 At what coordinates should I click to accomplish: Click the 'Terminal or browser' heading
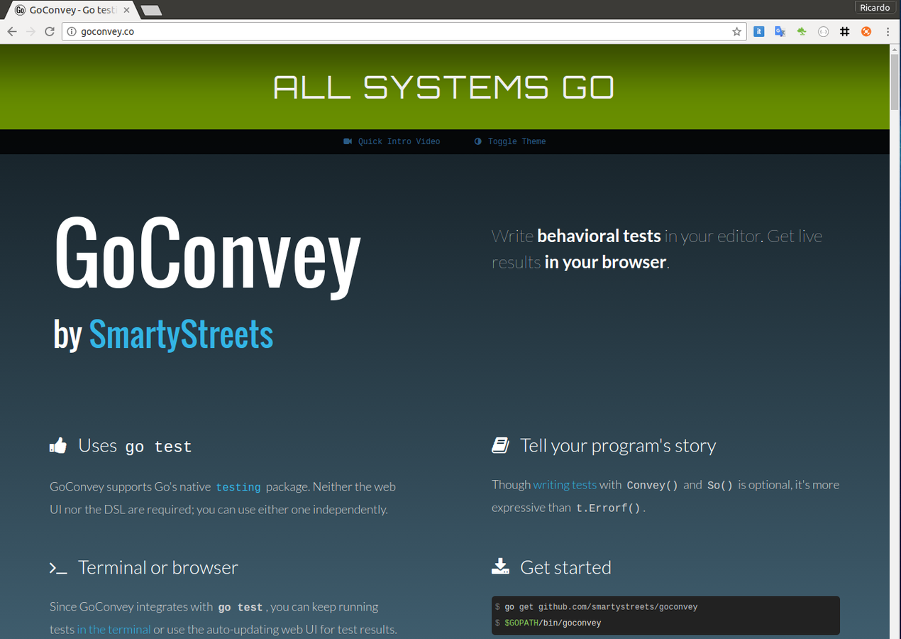click(x=158, y=567)
